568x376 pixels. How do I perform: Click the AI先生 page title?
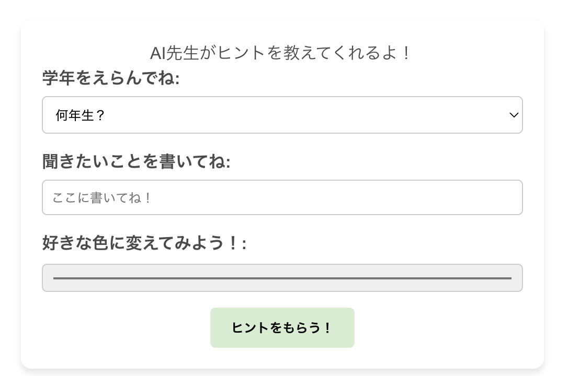pos(282,52)
